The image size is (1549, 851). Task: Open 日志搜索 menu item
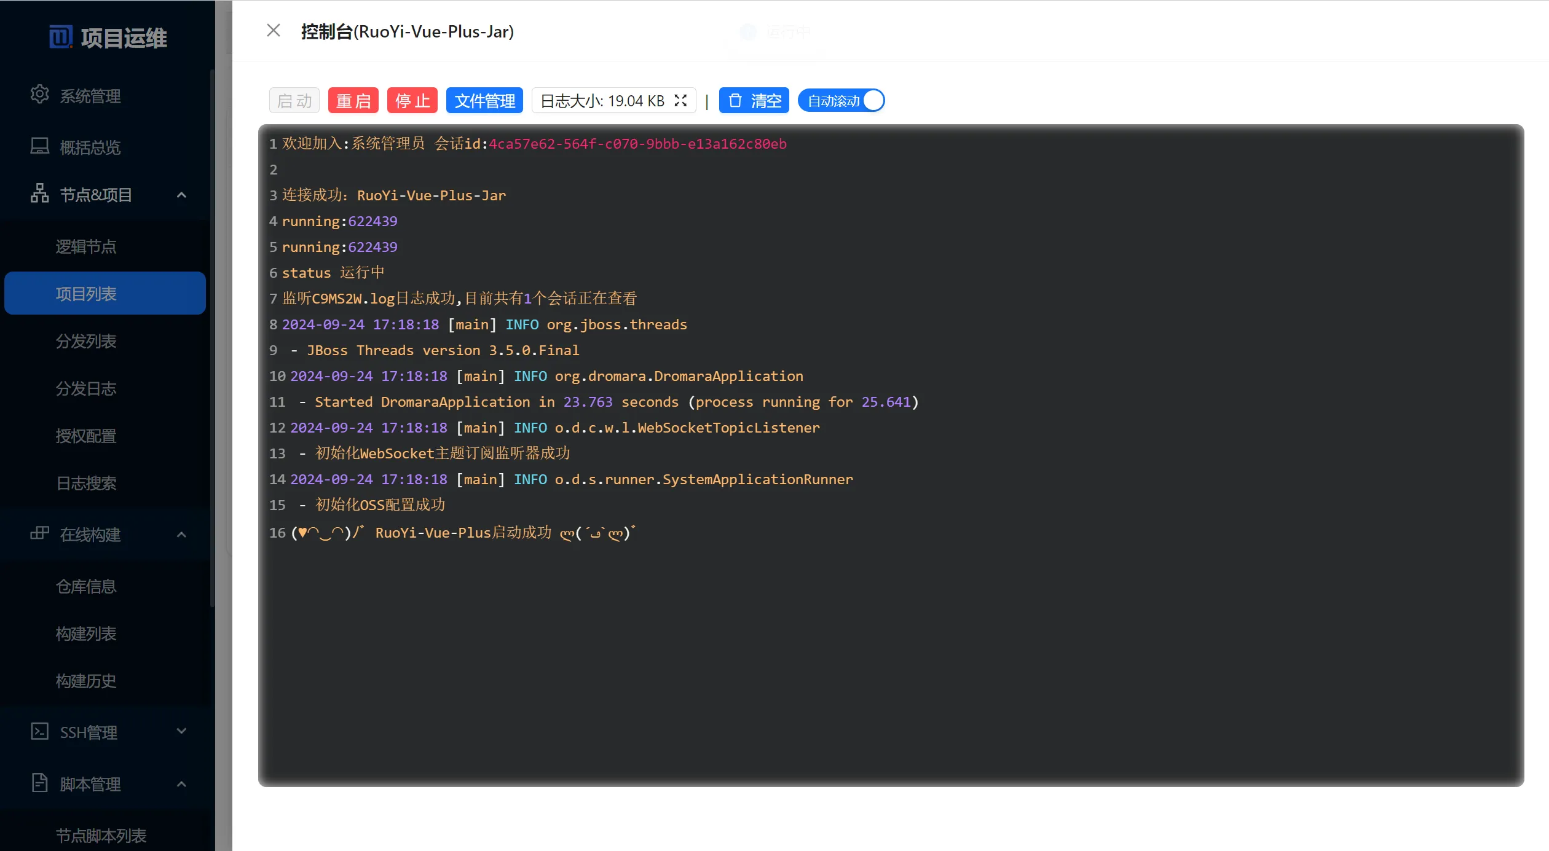tap(86, 484)
